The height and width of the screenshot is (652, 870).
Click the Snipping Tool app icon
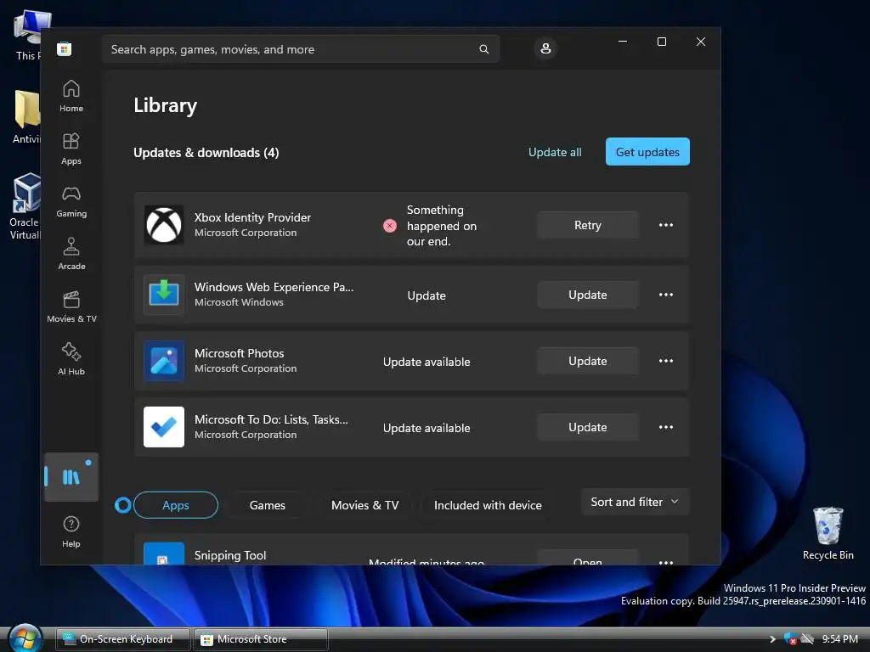pyautogui.click(x=164, y=554)
